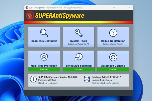Viewport: 152px width, 101px height.
Task: Click Real-Time Protection title text
Action: tap(44, 66)
